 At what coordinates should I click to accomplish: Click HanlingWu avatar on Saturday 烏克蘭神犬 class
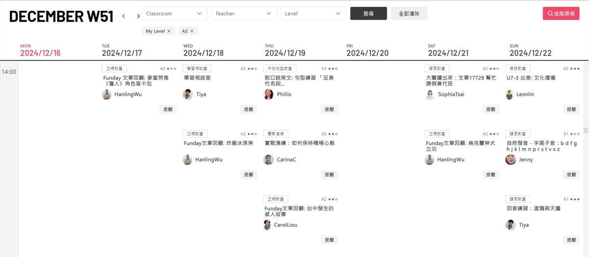430,160
